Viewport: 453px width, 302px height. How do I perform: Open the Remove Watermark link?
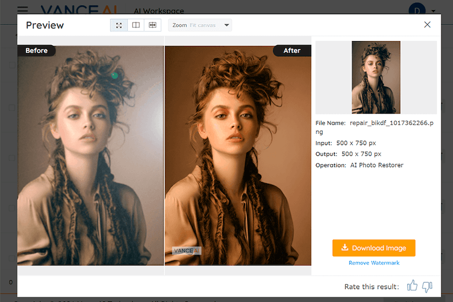[x=374, y=263]
